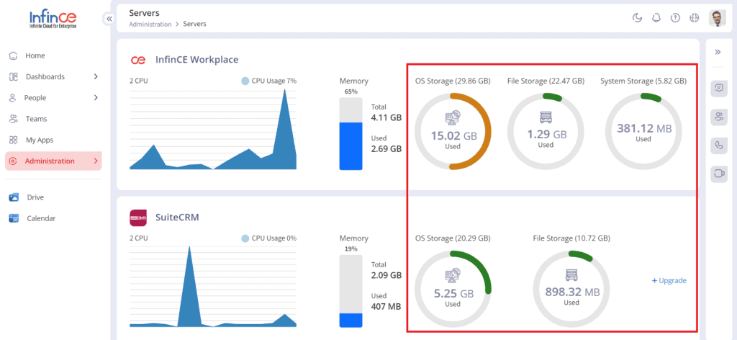Select the Administration menu item
This screenshot has width=737, height=340.
tap(53, 161)
